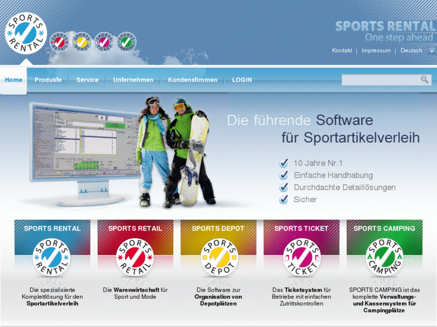Image resolution: width=437 pixels, height=327 pixels.
Task: Click the magenta Sports Ticket card logo
Action: 302,257
